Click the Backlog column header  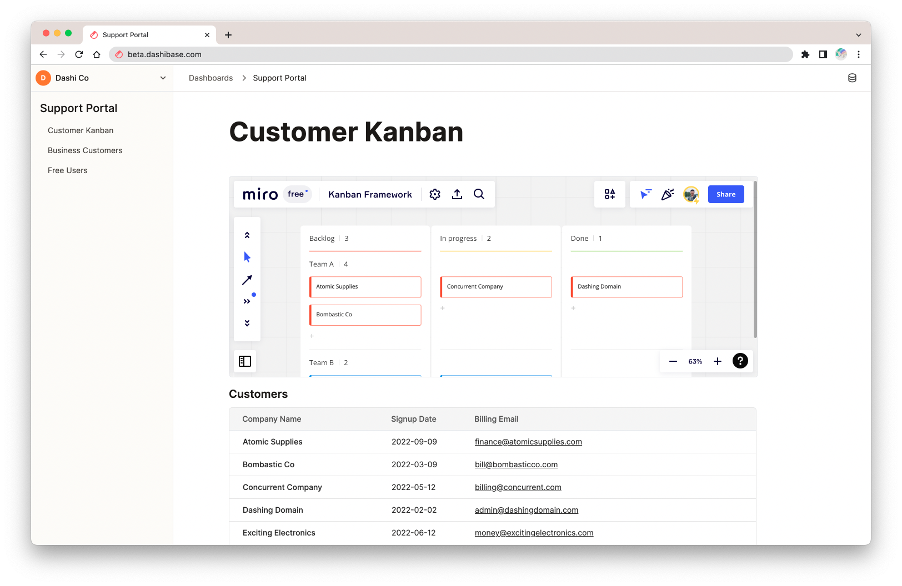[322, 239]
